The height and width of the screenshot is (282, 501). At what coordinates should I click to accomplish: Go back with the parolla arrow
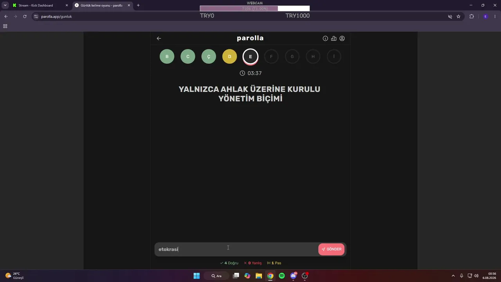pyautogui.click(x=159, y=38)
